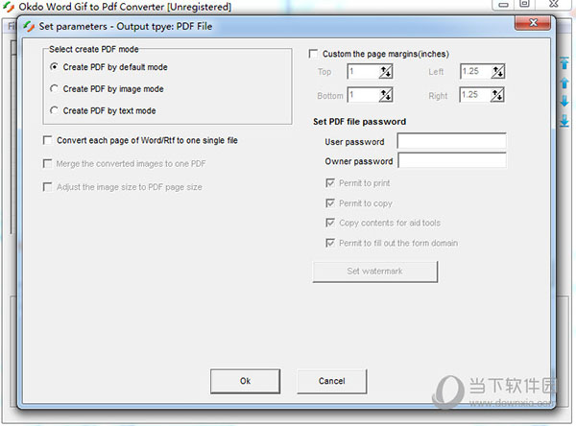Toggle Permit to fill out the form domain
This screenshot has width=576, height=426.
(x=330, y=243)
